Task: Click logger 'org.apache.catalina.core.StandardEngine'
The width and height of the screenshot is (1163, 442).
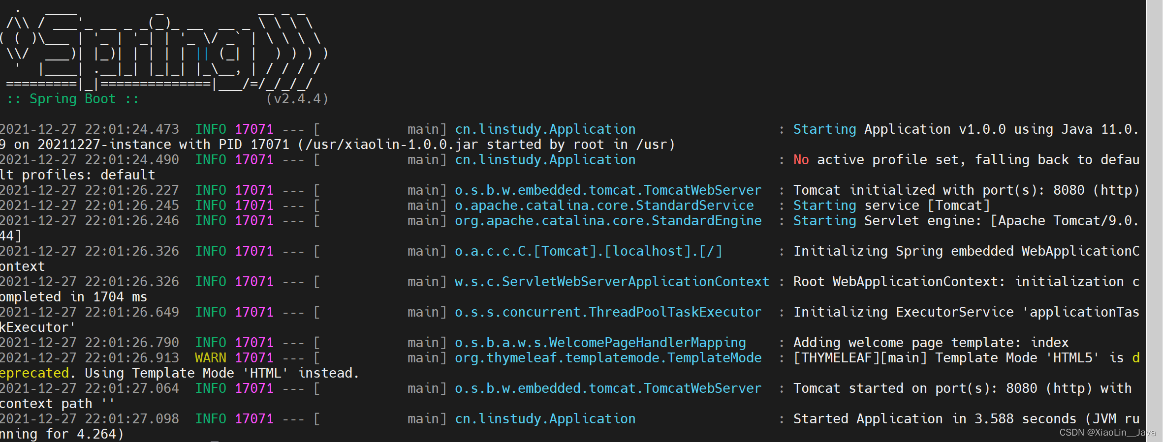Action: tap(608, 221)
